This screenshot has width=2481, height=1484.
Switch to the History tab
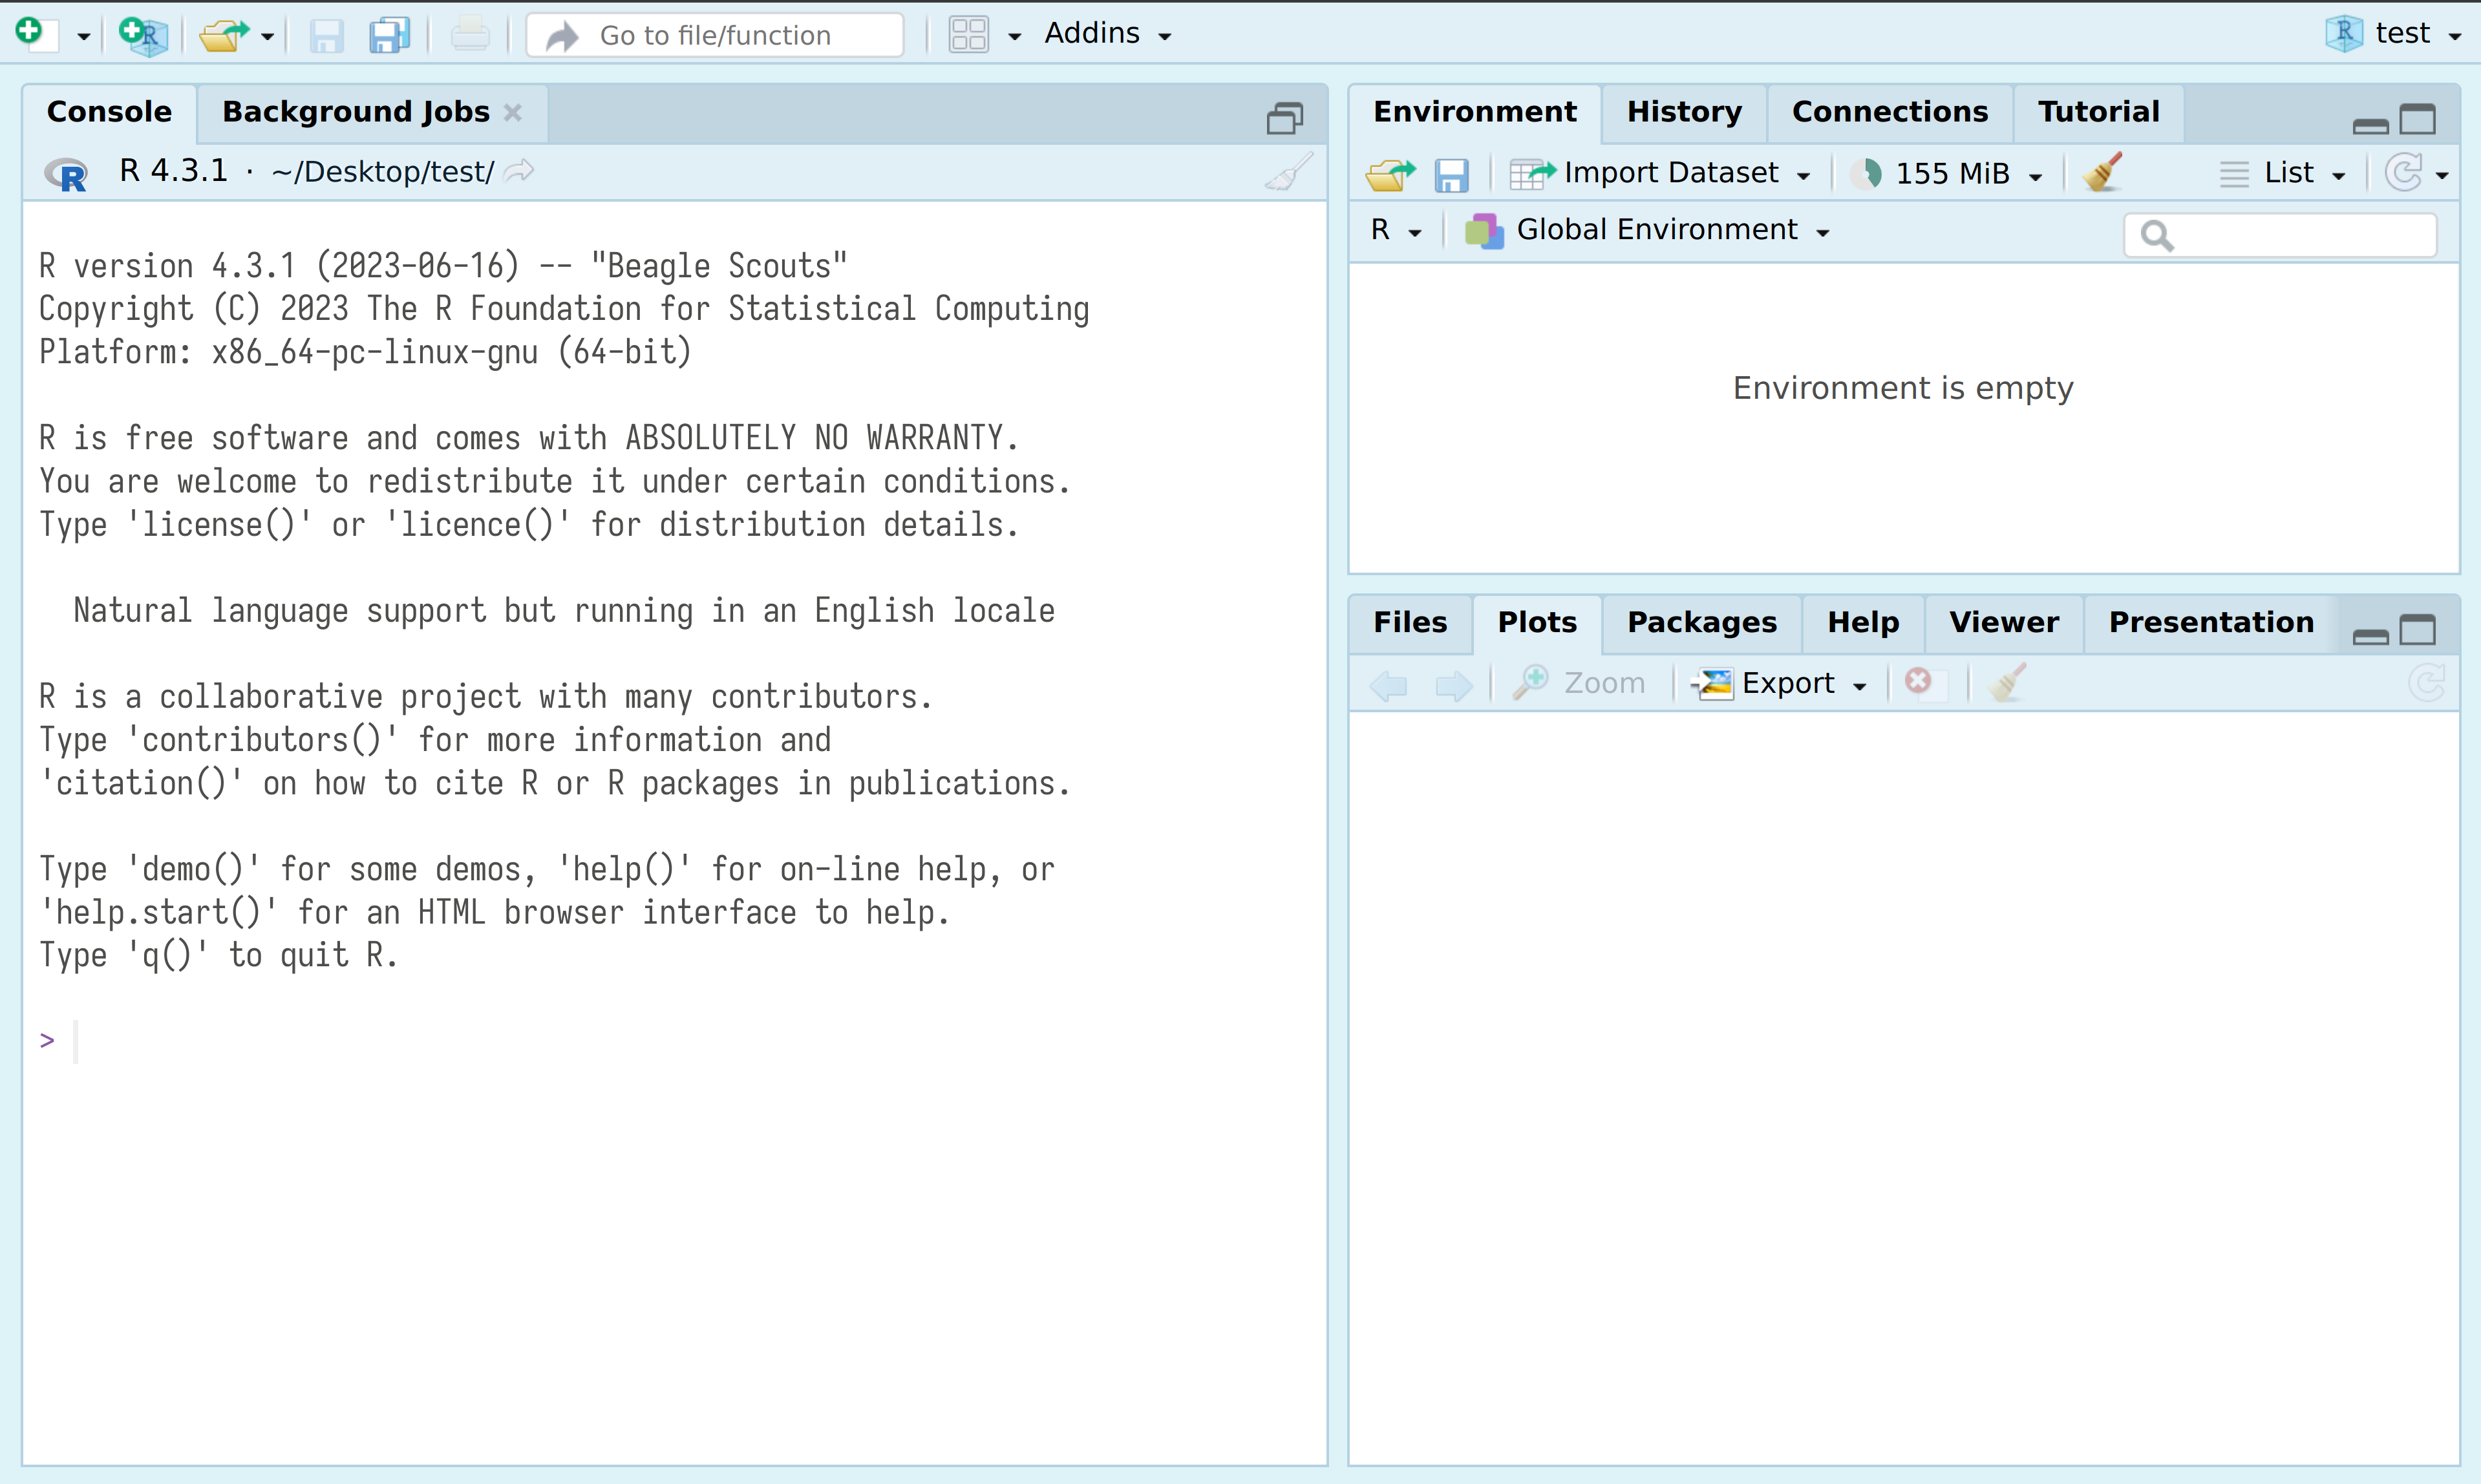pos(1683,112)
